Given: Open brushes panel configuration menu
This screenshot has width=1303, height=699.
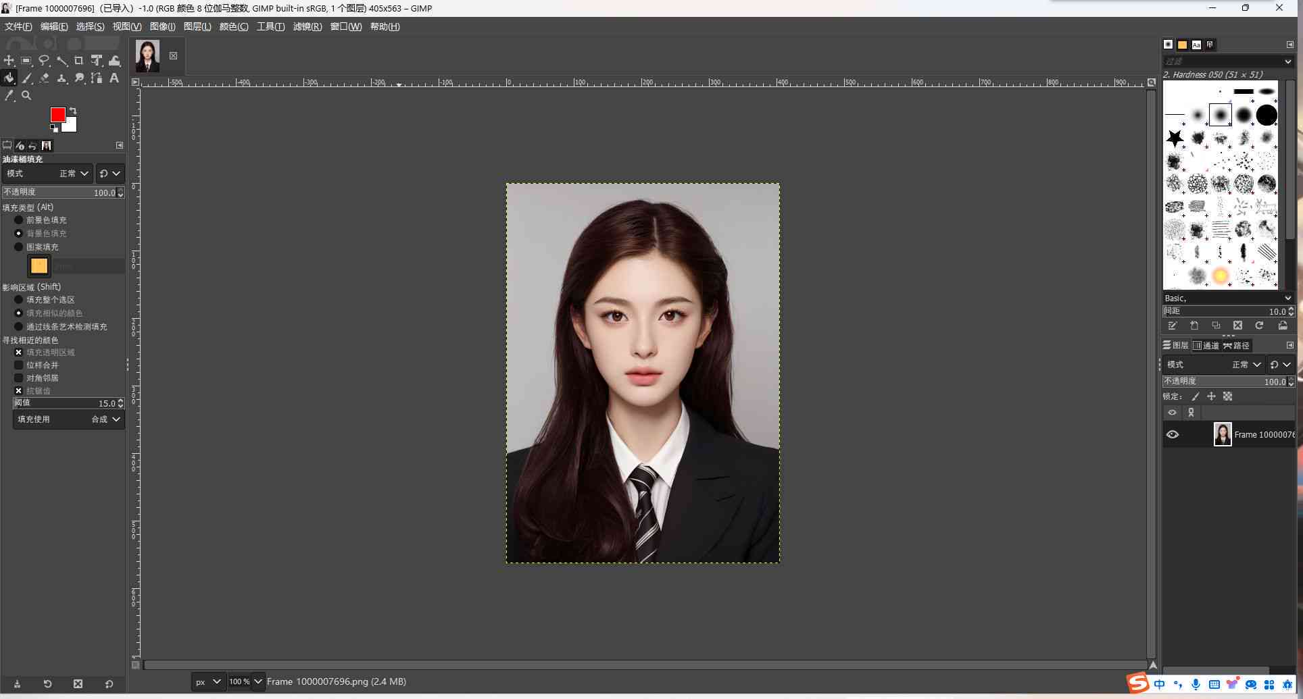Looking at the screenshot, I should tap(1289, 45).
